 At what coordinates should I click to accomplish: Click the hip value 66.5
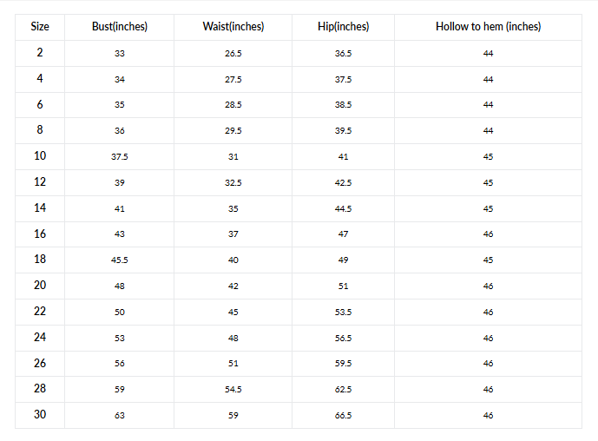(343, 415)
